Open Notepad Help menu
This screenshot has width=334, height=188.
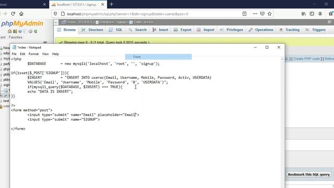(55, 54)
